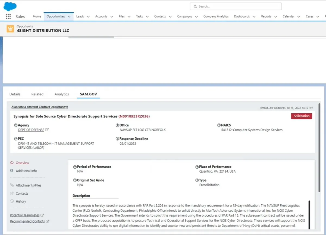Click the 4SIGHT DISTRIBUTION LLC opportunity title
Screen dimensions: 326x235
click(x=43, y=31)
